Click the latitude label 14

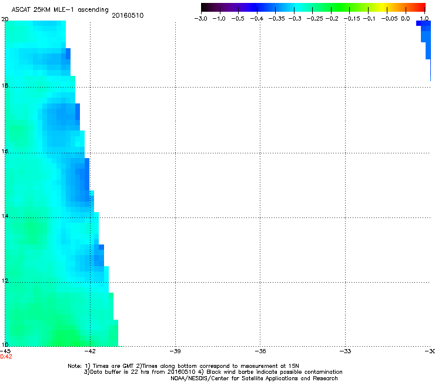pyautogui.click(x=5, y=216)
